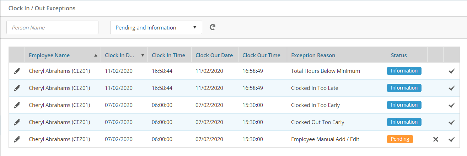The image size is (467, 156).
Task: Click checkmark on Clocked Out Too Early row
Action: (x=451, y=122)
